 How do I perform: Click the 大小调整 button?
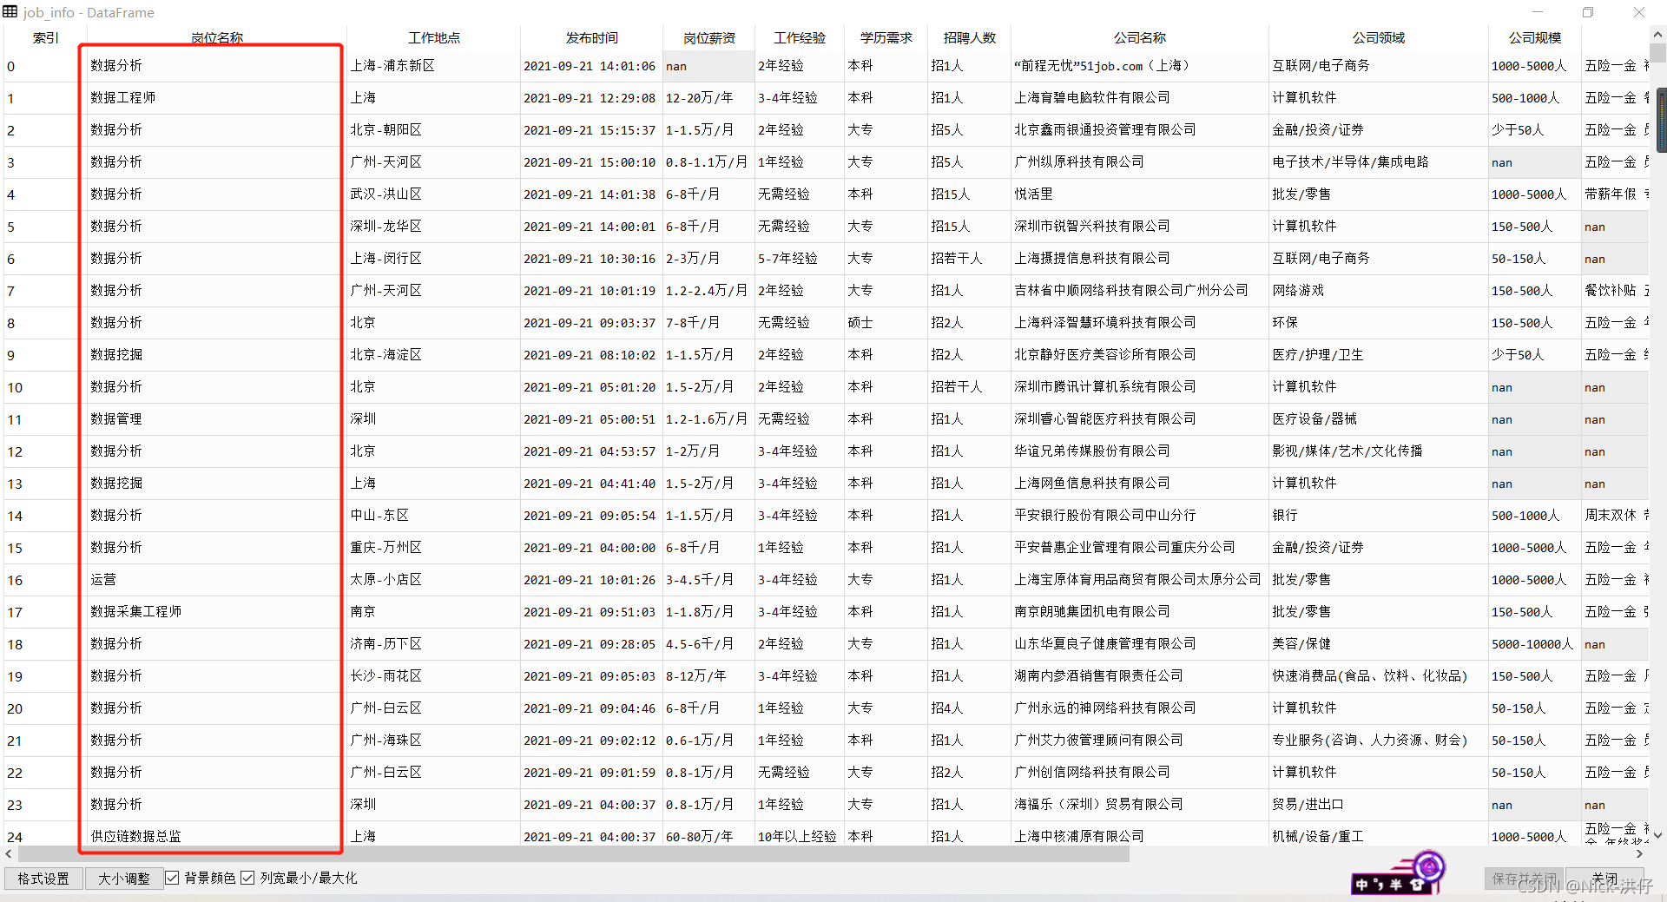click(123, 878)
